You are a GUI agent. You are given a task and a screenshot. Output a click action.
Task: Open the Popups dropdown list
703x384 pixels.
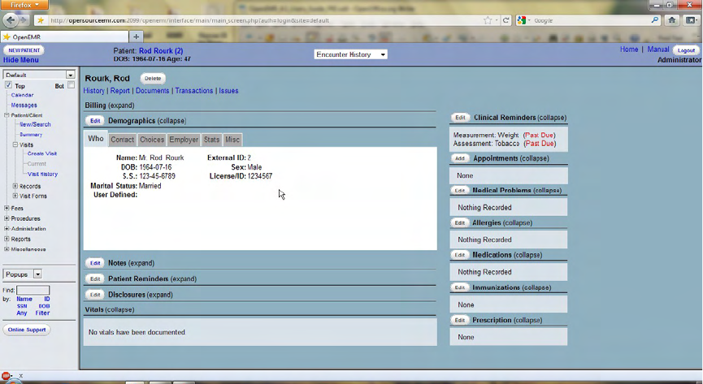coord(23,274)
